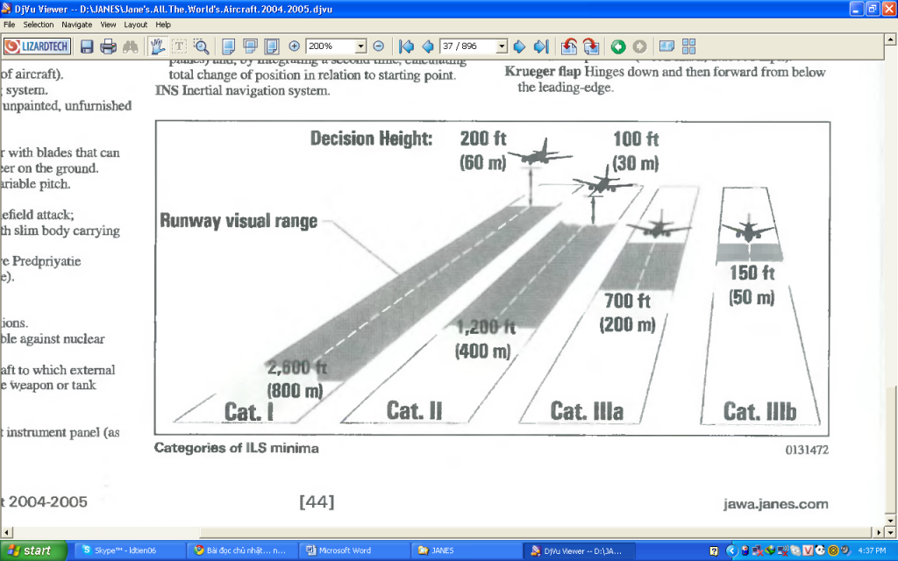Select the Hand pan tool
Image resolution: width=898 pixels, height=561 pixels.
pos(158,46)
